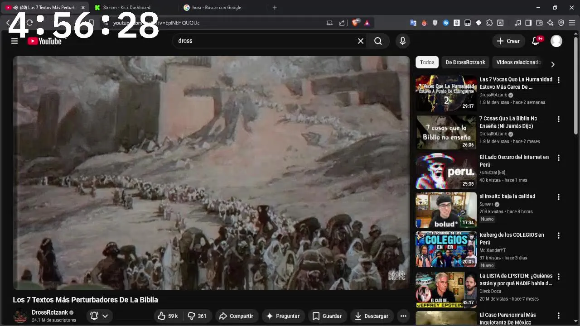Open options for 'Las 7 Veces Que La Humanidad' video
Screen dimensions: 580x326
click(x=558, y=80)
